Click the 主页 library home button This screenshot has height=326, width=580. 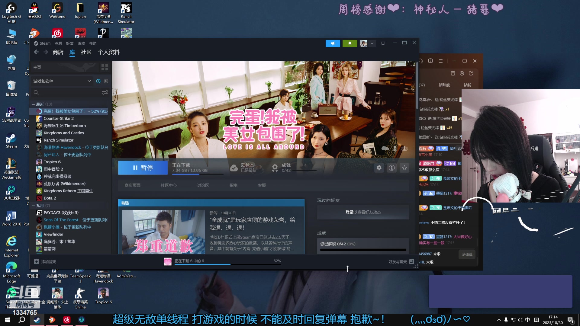(x=64, y=67)
